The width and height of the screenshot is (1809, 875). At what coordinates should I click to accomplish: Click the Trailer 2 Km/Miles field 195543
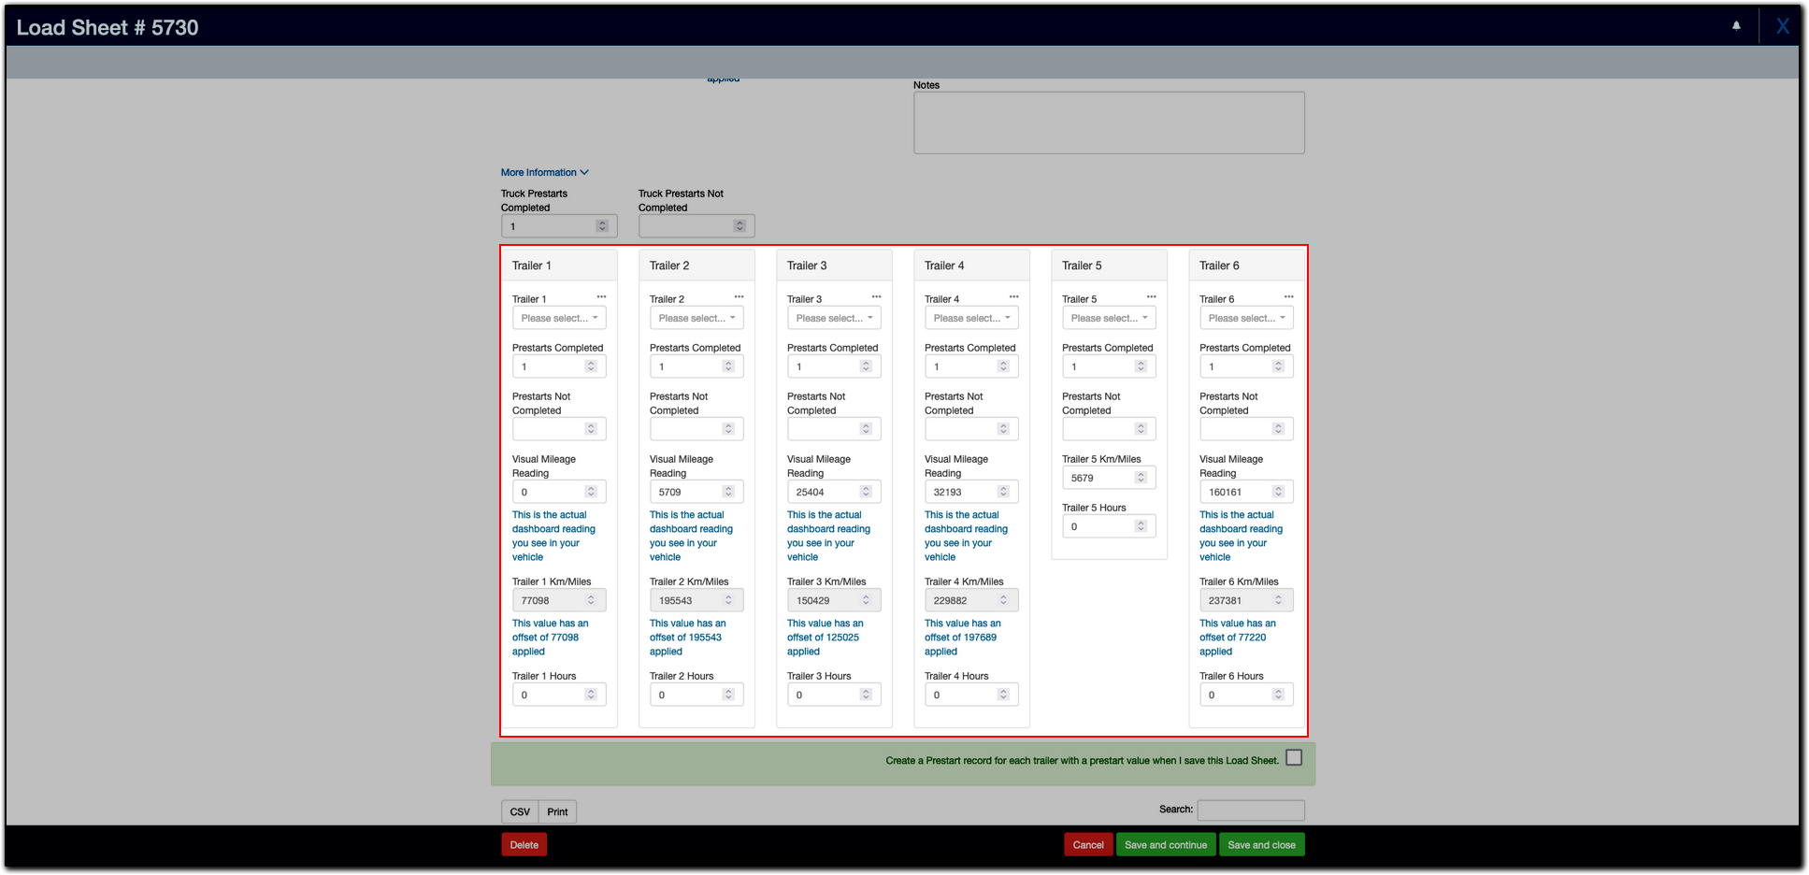point(696,600)
